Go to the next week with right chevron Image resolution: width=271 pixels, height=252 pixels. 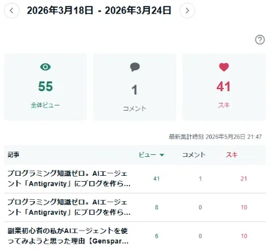tap(187, 10)
